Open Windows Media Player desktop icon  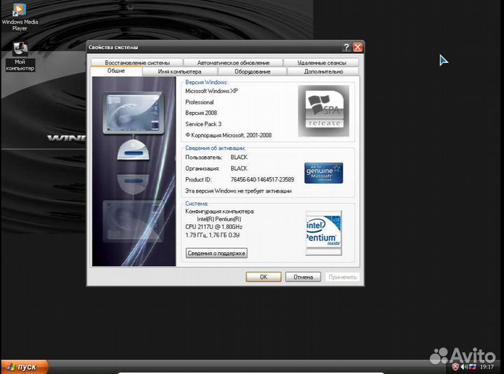(19, 17)
